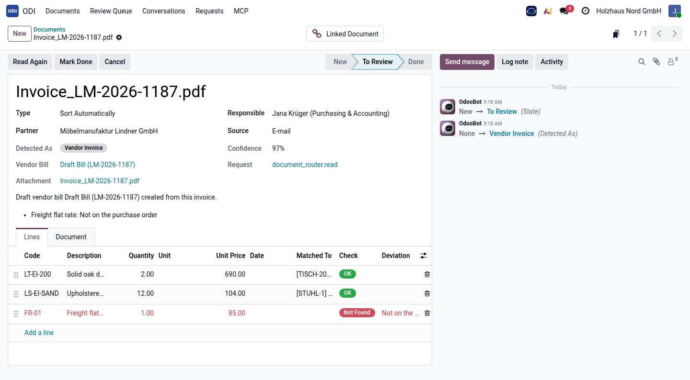This screenshot has width=690, height=380.
Task: Click first OdooBot avatar in chatter
Action: 448,107
